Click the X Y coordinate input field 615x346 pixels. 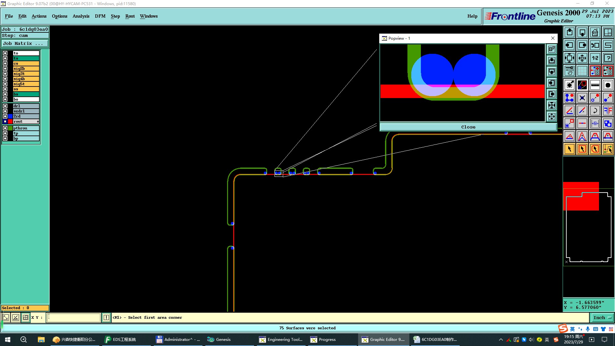pyautogui.click(x=74, y=317)
